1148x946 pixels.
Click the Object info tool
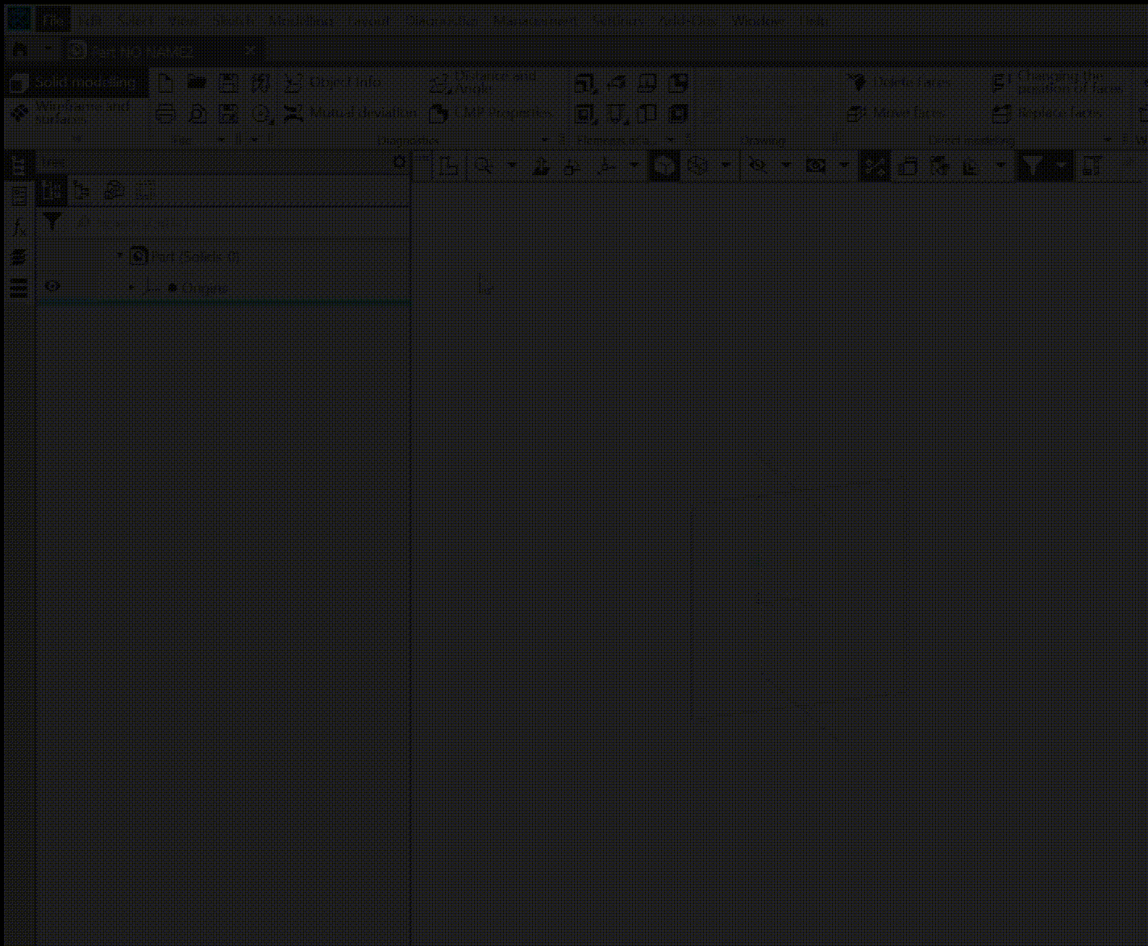click(x=334, y=82)
